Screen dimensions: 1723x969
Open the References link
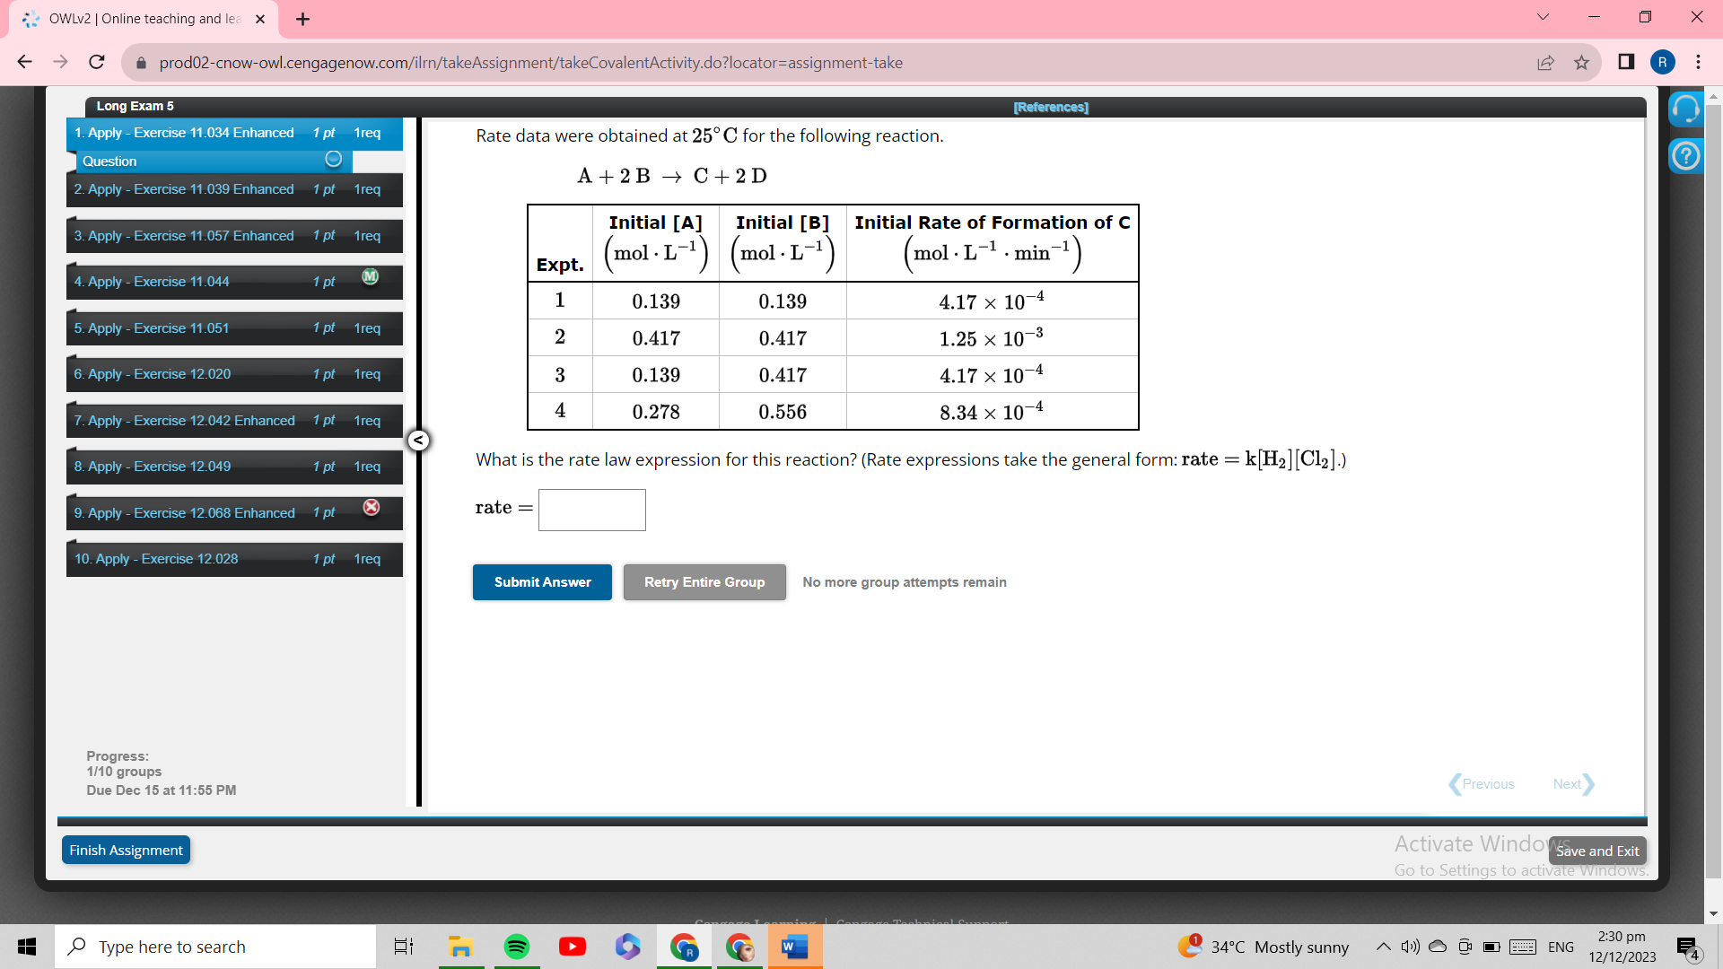point(1051,106)
